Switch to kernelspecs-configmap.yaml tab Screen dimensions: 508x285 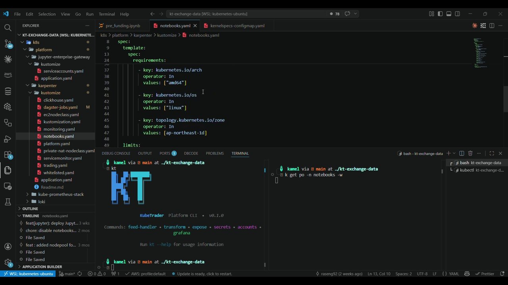pyautogui.click(x=237, y=26)
